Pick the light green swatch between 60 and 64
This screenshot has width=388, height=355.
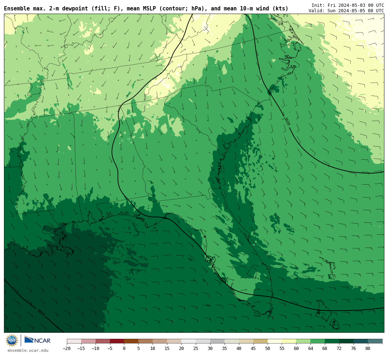click(x=304, y=341)
